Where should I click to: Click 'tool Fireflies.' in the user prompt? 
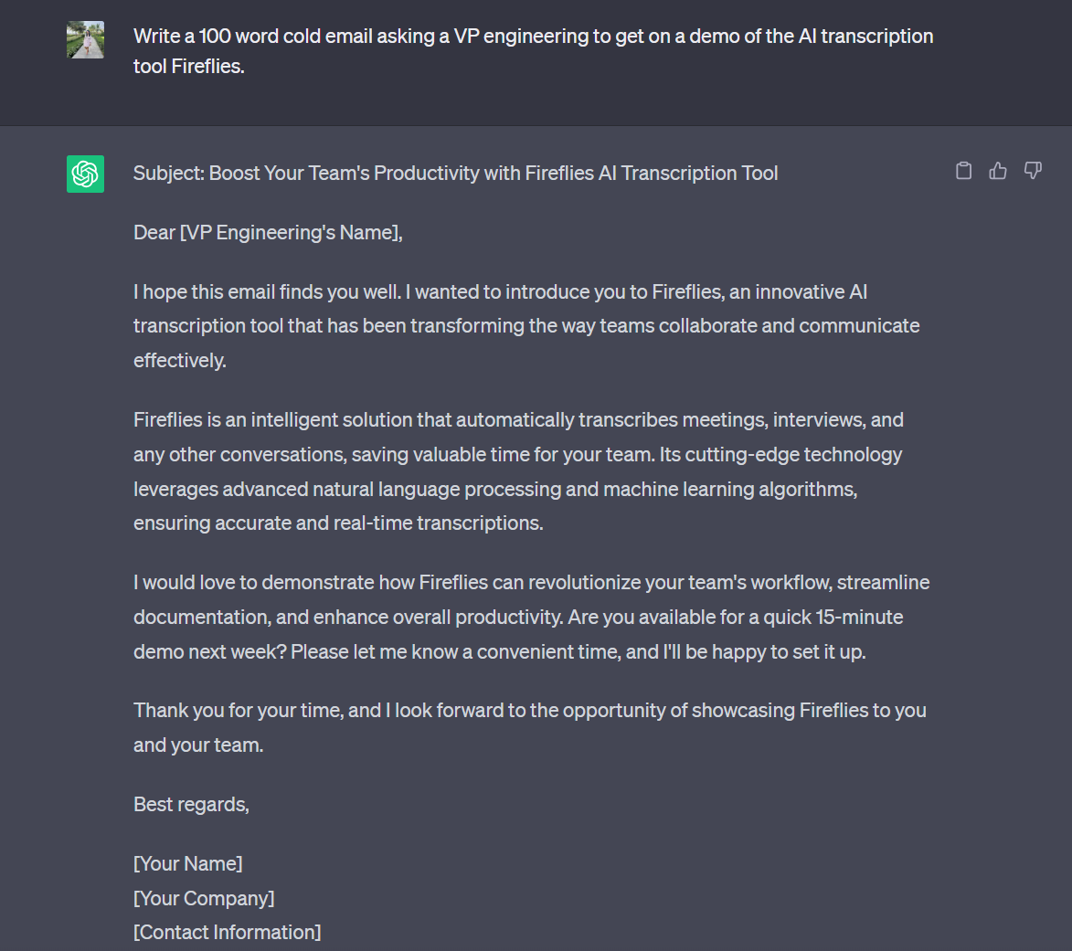(x=188, y=67)
